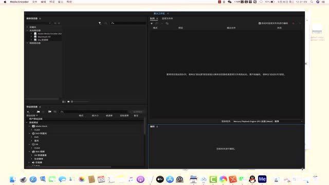The width and height of the screenshot is (329, 185).
Task: Switch Media Browser to list view icon
Action: [64, 102]
